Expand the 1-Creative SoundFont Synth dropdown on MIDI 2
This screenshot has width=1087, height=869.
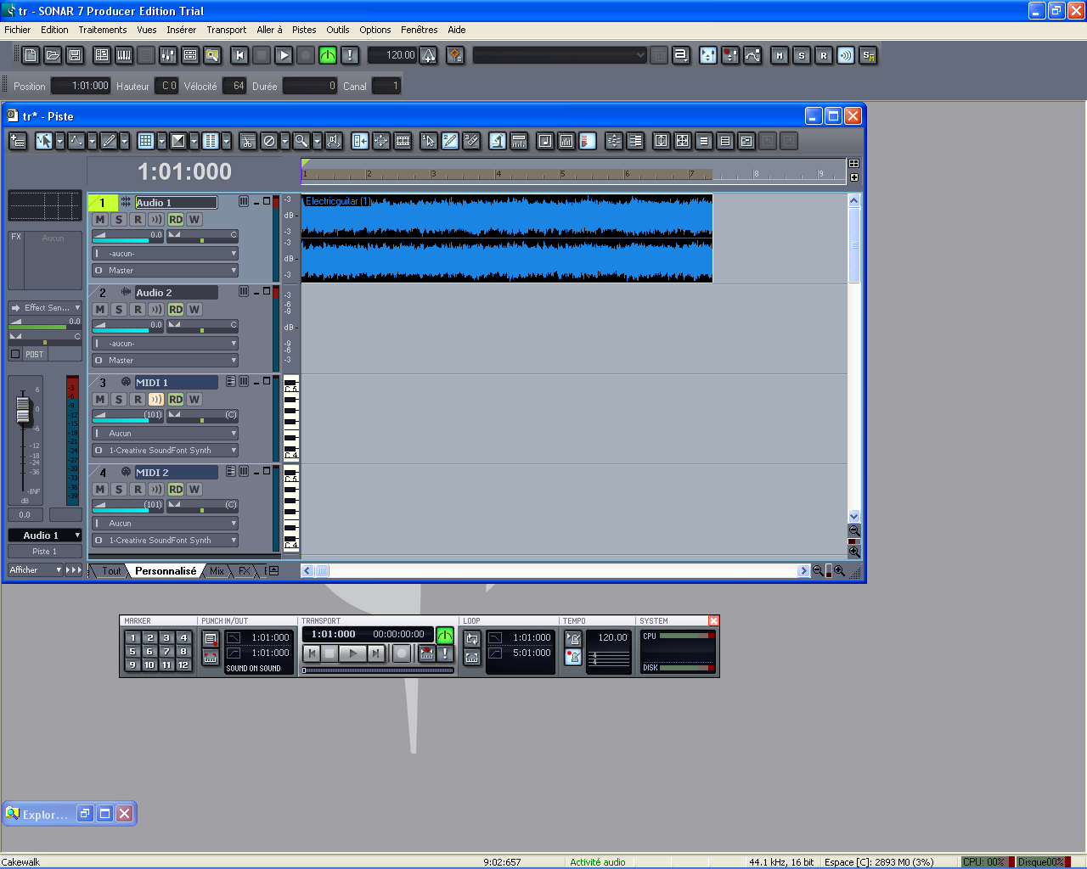point(234,541)
